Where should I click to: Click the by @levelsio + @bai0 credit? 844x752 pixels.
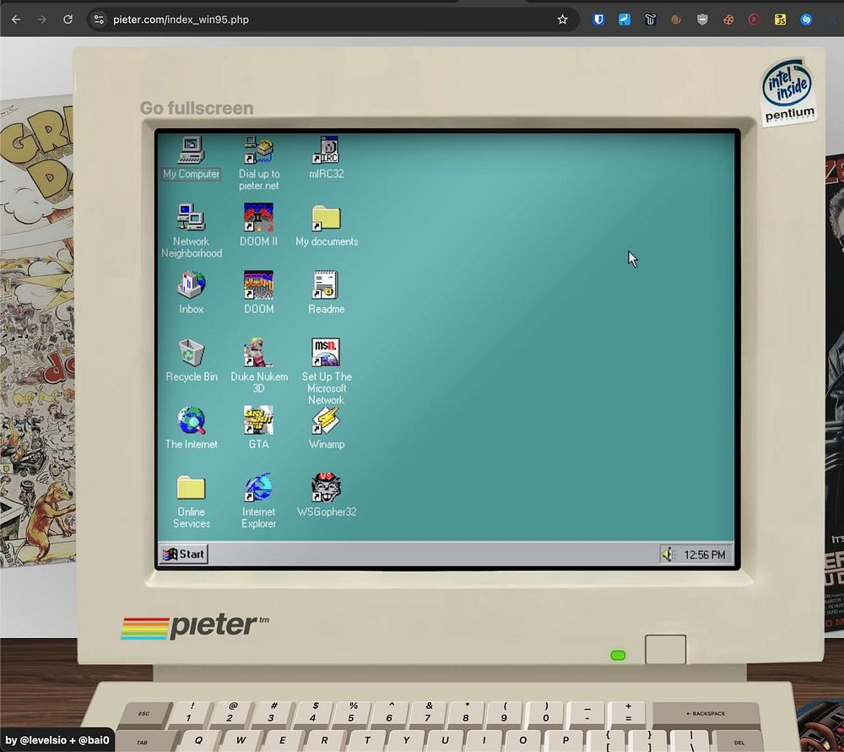point(57,740)
